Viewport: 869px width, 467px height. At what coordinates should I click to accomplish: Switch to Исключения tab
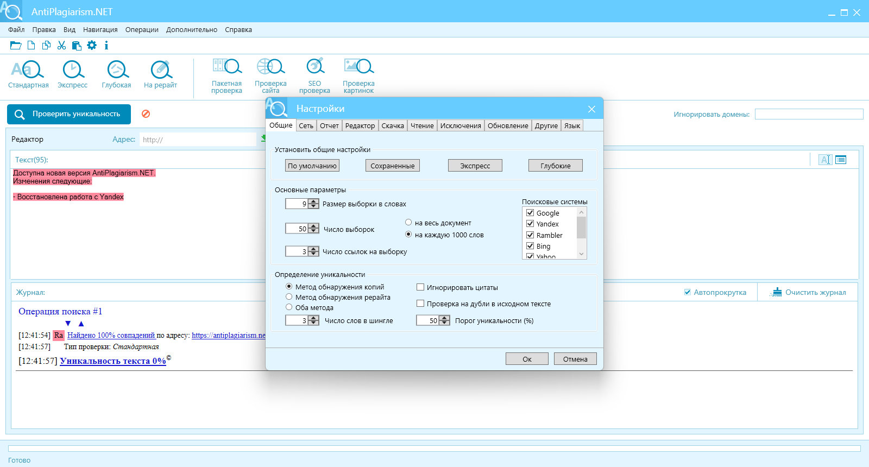tap(461, 126)
